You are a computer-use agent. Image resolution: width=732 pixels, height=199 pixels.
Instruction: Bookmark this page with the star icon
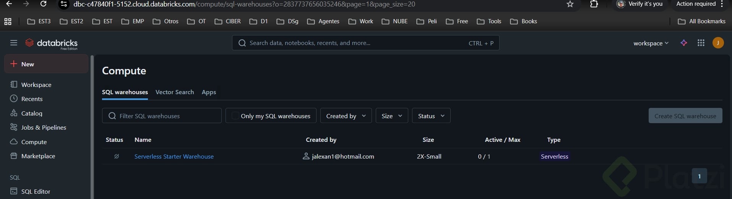[x=570, y=4]
